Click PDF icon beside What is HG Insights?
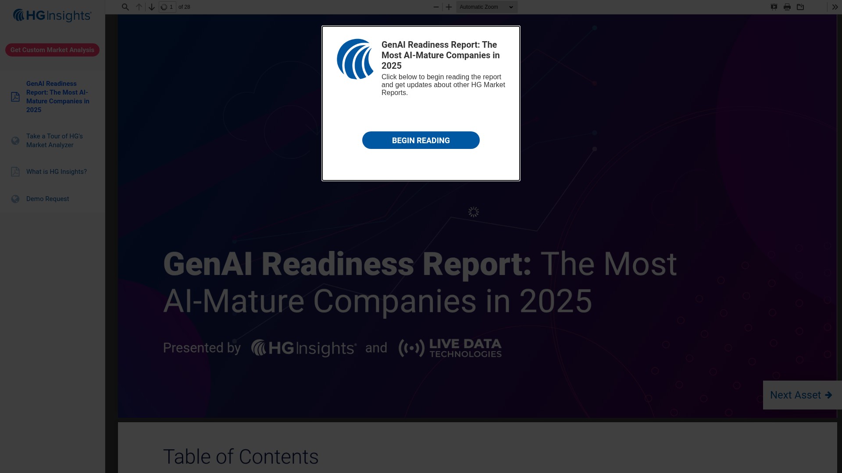 15,172
